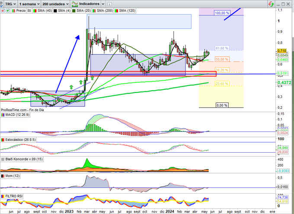Click the green 0,4372 price tag
294x214 pixels.
284,83
